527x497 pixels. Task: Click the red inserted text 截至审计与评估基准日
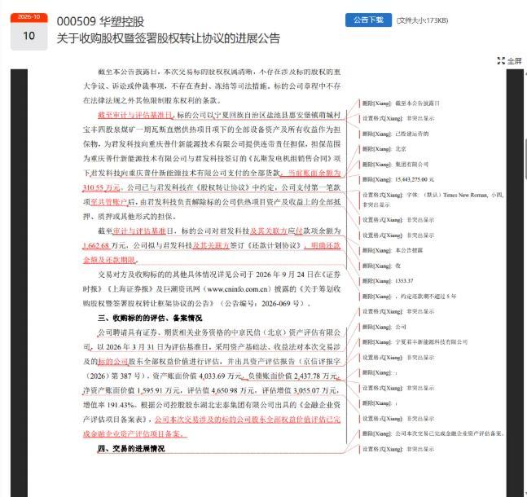pyautogui.click(x=135, y=115)
